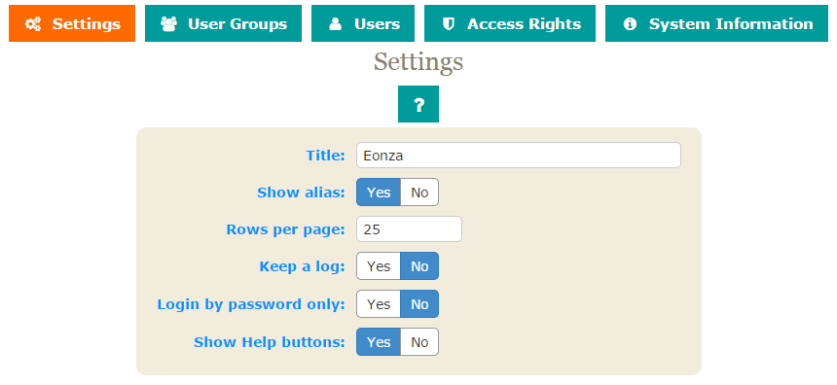Open the Users tab
The image size is (837, 385).
(363, 23)
